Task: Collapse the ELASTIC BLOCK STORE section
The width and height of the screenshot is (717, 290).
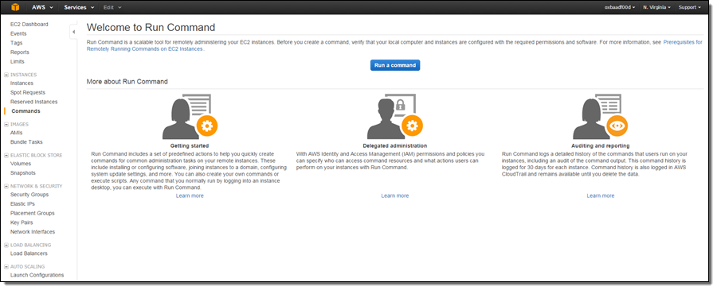Action: [6, 155]
